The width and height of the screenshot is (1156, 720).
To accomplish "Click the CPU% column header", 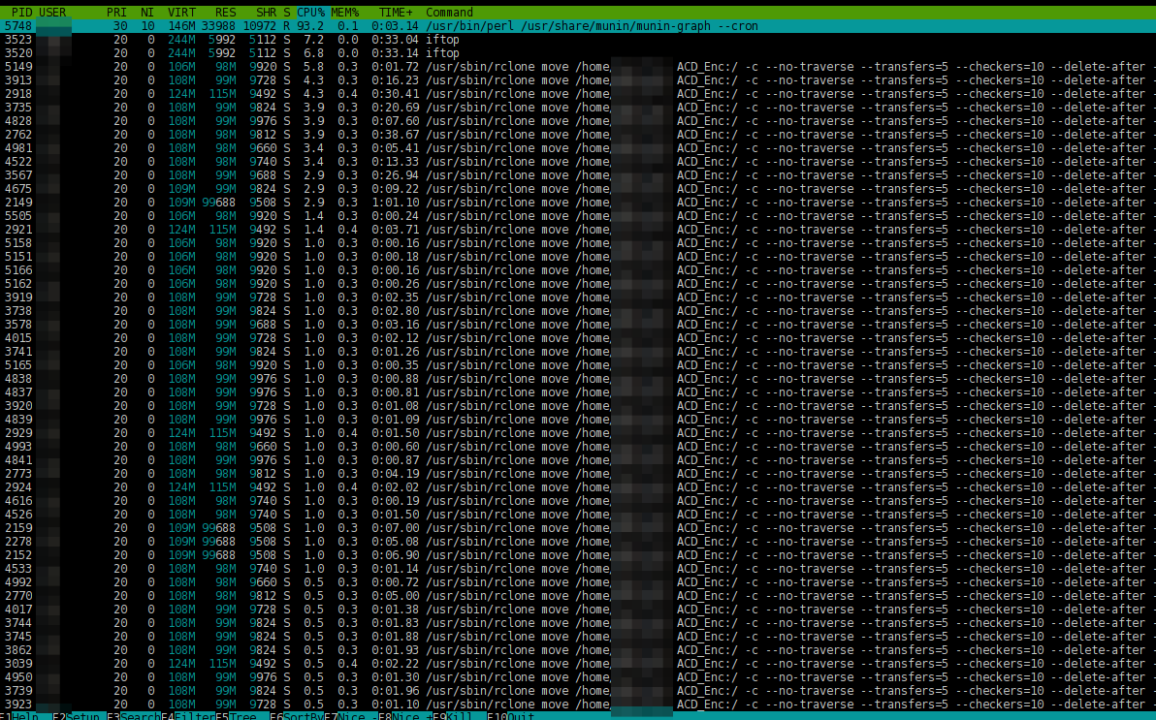I will coord(310,13).
